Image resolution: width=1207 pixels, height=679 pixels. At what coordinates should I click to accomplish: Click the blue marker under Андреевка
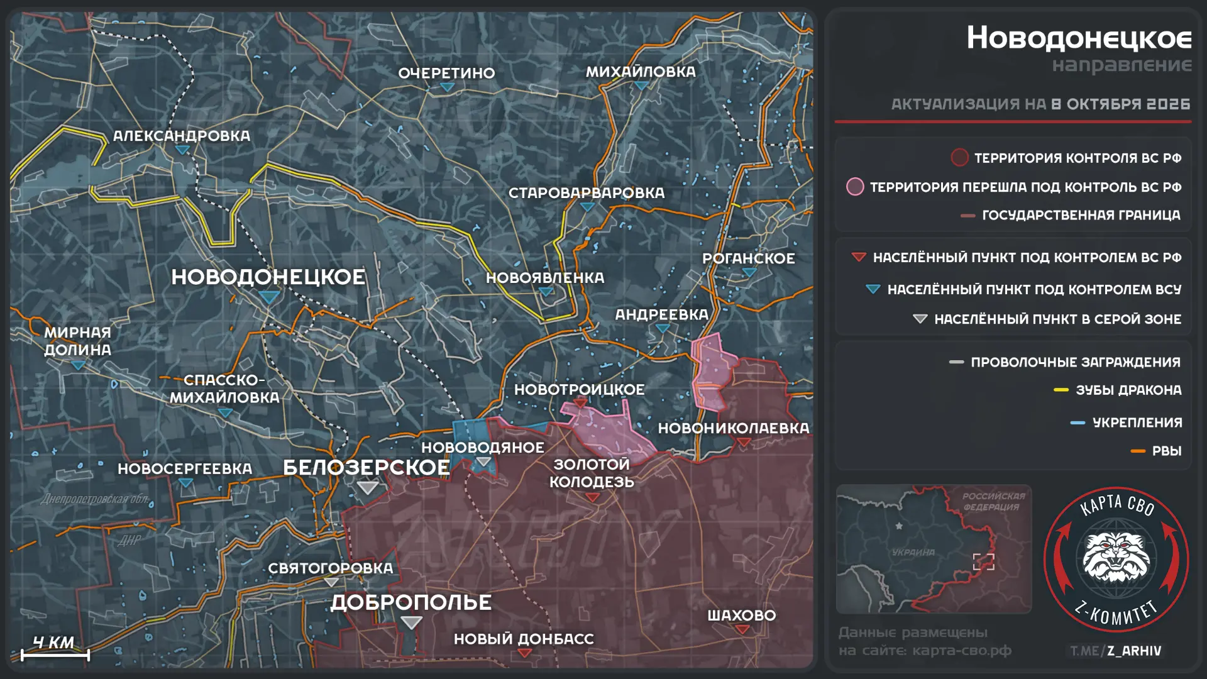pos(662,328)
